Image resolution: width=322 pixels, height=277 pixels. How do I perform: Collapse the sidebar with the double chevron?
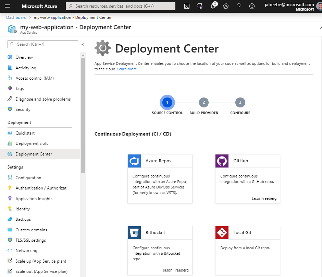[x=82, y=44]
